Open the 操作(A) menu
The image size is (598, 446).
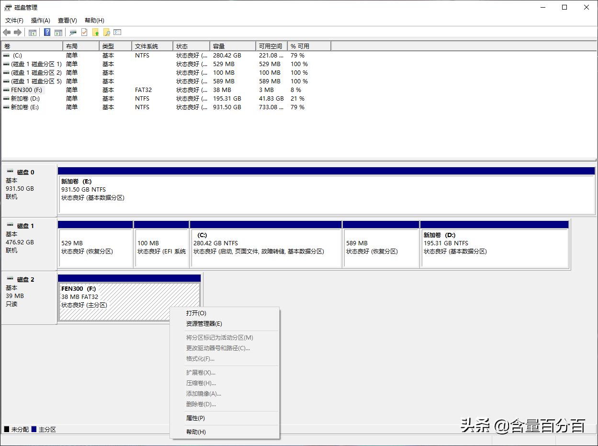(x=41, y=21)
